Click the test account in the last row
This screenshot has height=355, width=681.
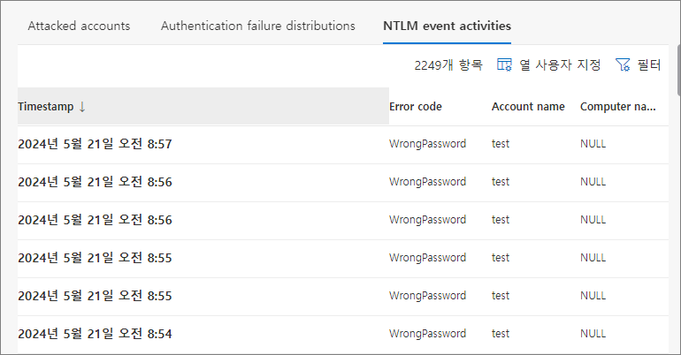pyautogui.click(x=501, y=334)
